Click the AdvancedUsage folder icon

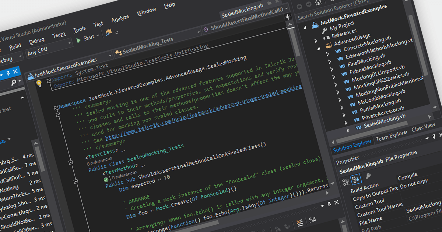329,46
